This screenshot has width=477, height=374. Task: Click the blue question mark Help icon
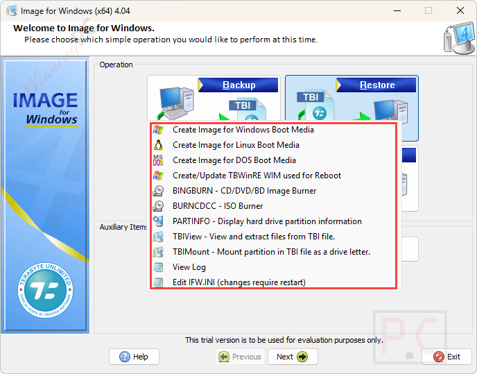(125, 357)
